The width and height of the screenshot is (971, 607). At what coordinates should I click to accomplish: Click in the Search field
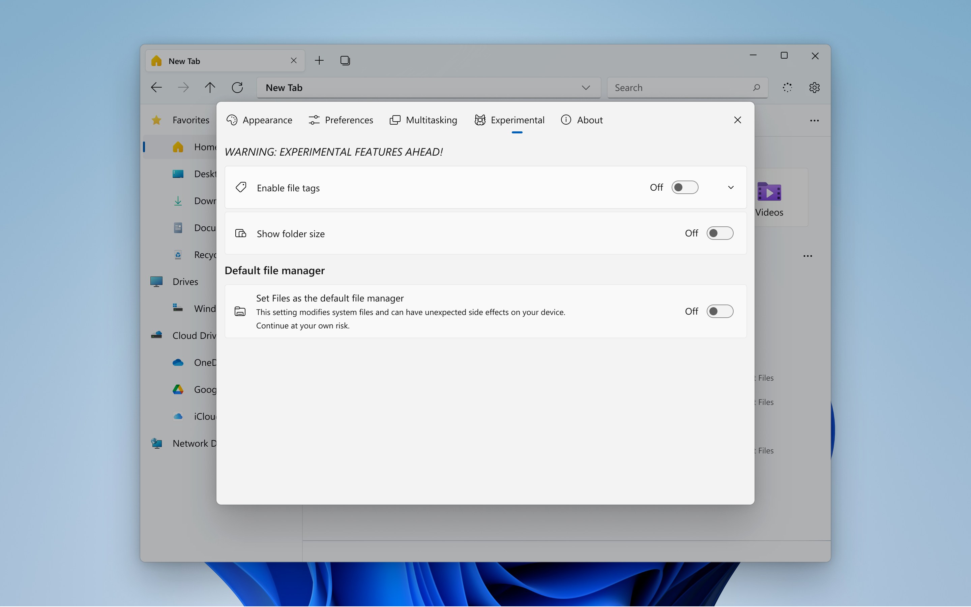pos(687,88)
